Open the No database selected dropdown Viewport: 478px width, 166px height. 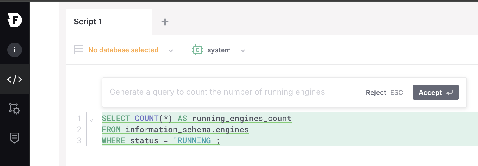coord(123,50)
